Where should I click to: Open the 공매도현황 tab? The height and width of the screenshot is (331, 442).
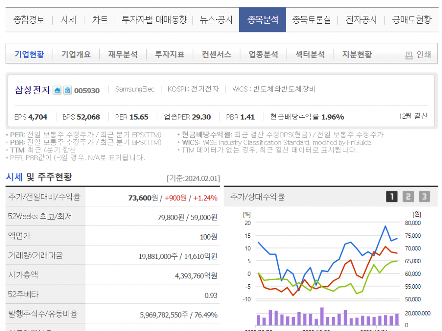pyautogui.click(x=412, y=20)
